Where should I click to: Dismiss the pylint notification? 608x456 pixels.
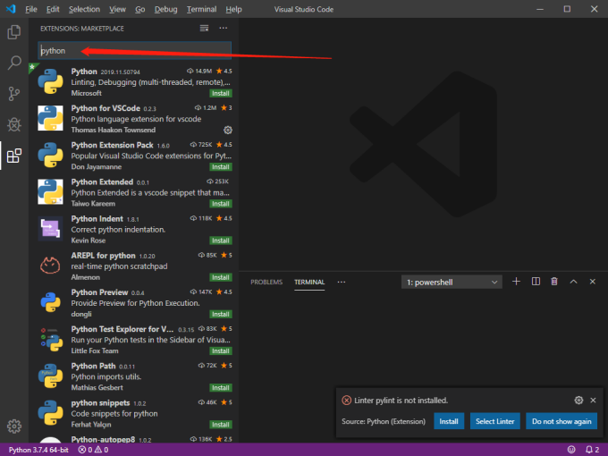pos(593,401)
